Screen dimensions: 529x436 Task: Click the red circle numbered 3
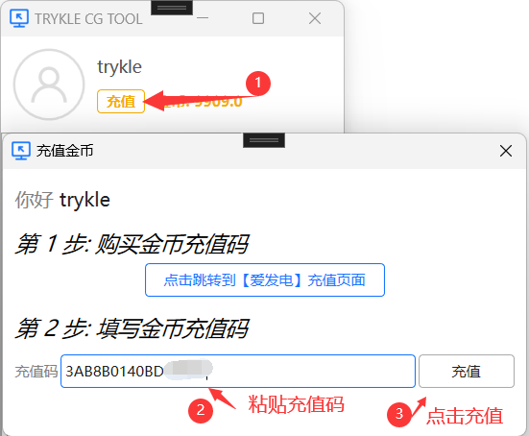click(399, 414)
